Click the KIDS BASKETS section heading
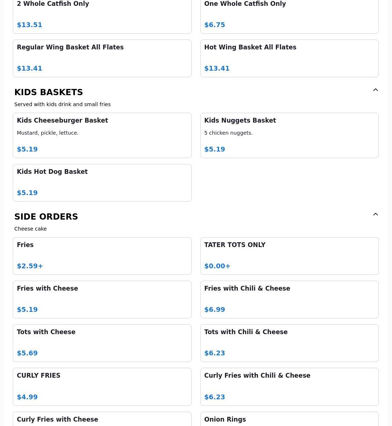Image resolution: width=392 pixels, height=426 pixels. click(x=49, y=92)
